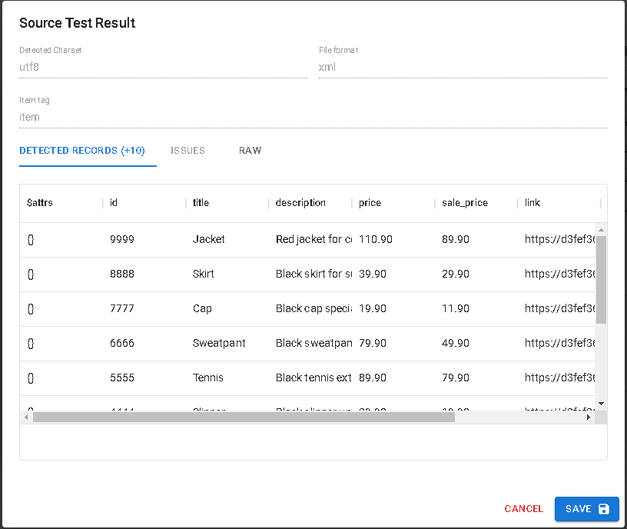Screen dimensions: 627x529
Task: Click the sale_price column header
Action: pyautogui.click(x=465, y=203)
